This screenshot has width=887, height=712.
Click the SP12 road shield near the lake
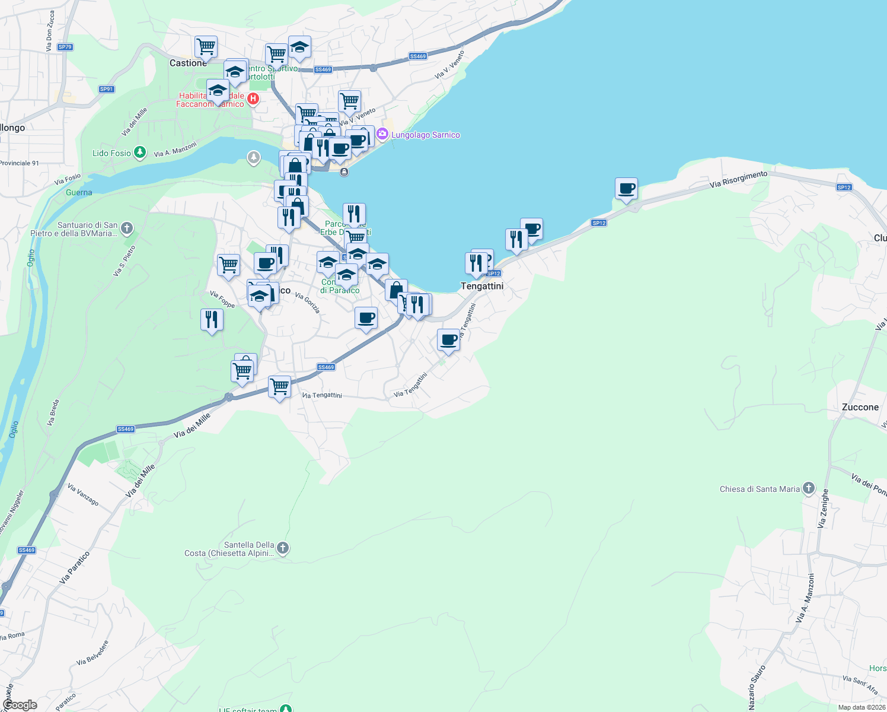598,223
